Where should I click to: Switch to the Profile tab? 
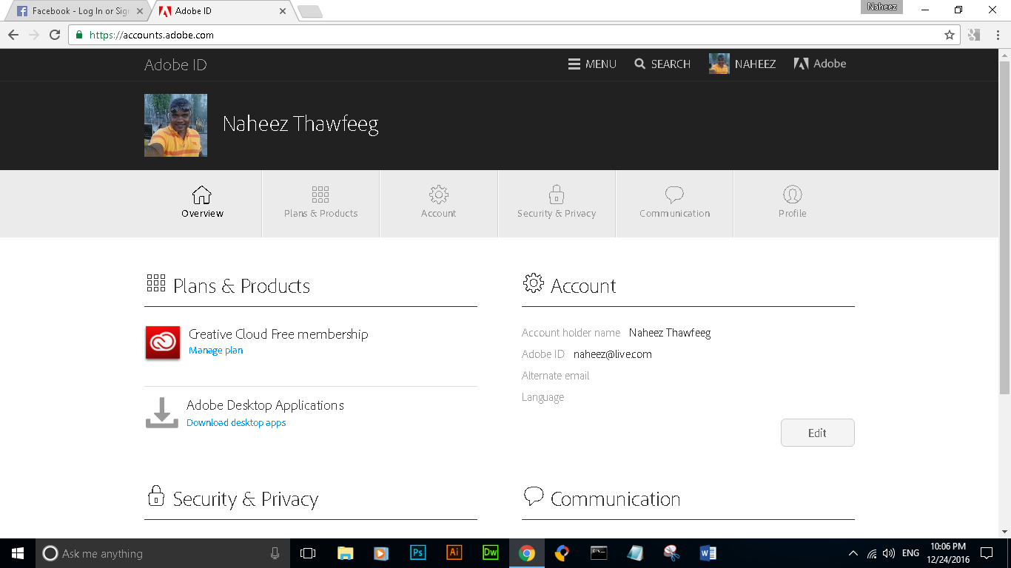pos(792,203)
